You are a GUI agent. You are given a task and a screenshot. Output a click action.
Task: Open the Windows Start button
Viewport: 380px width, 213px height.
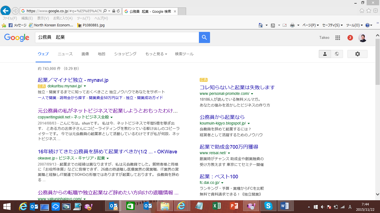(x=7, y=207)
